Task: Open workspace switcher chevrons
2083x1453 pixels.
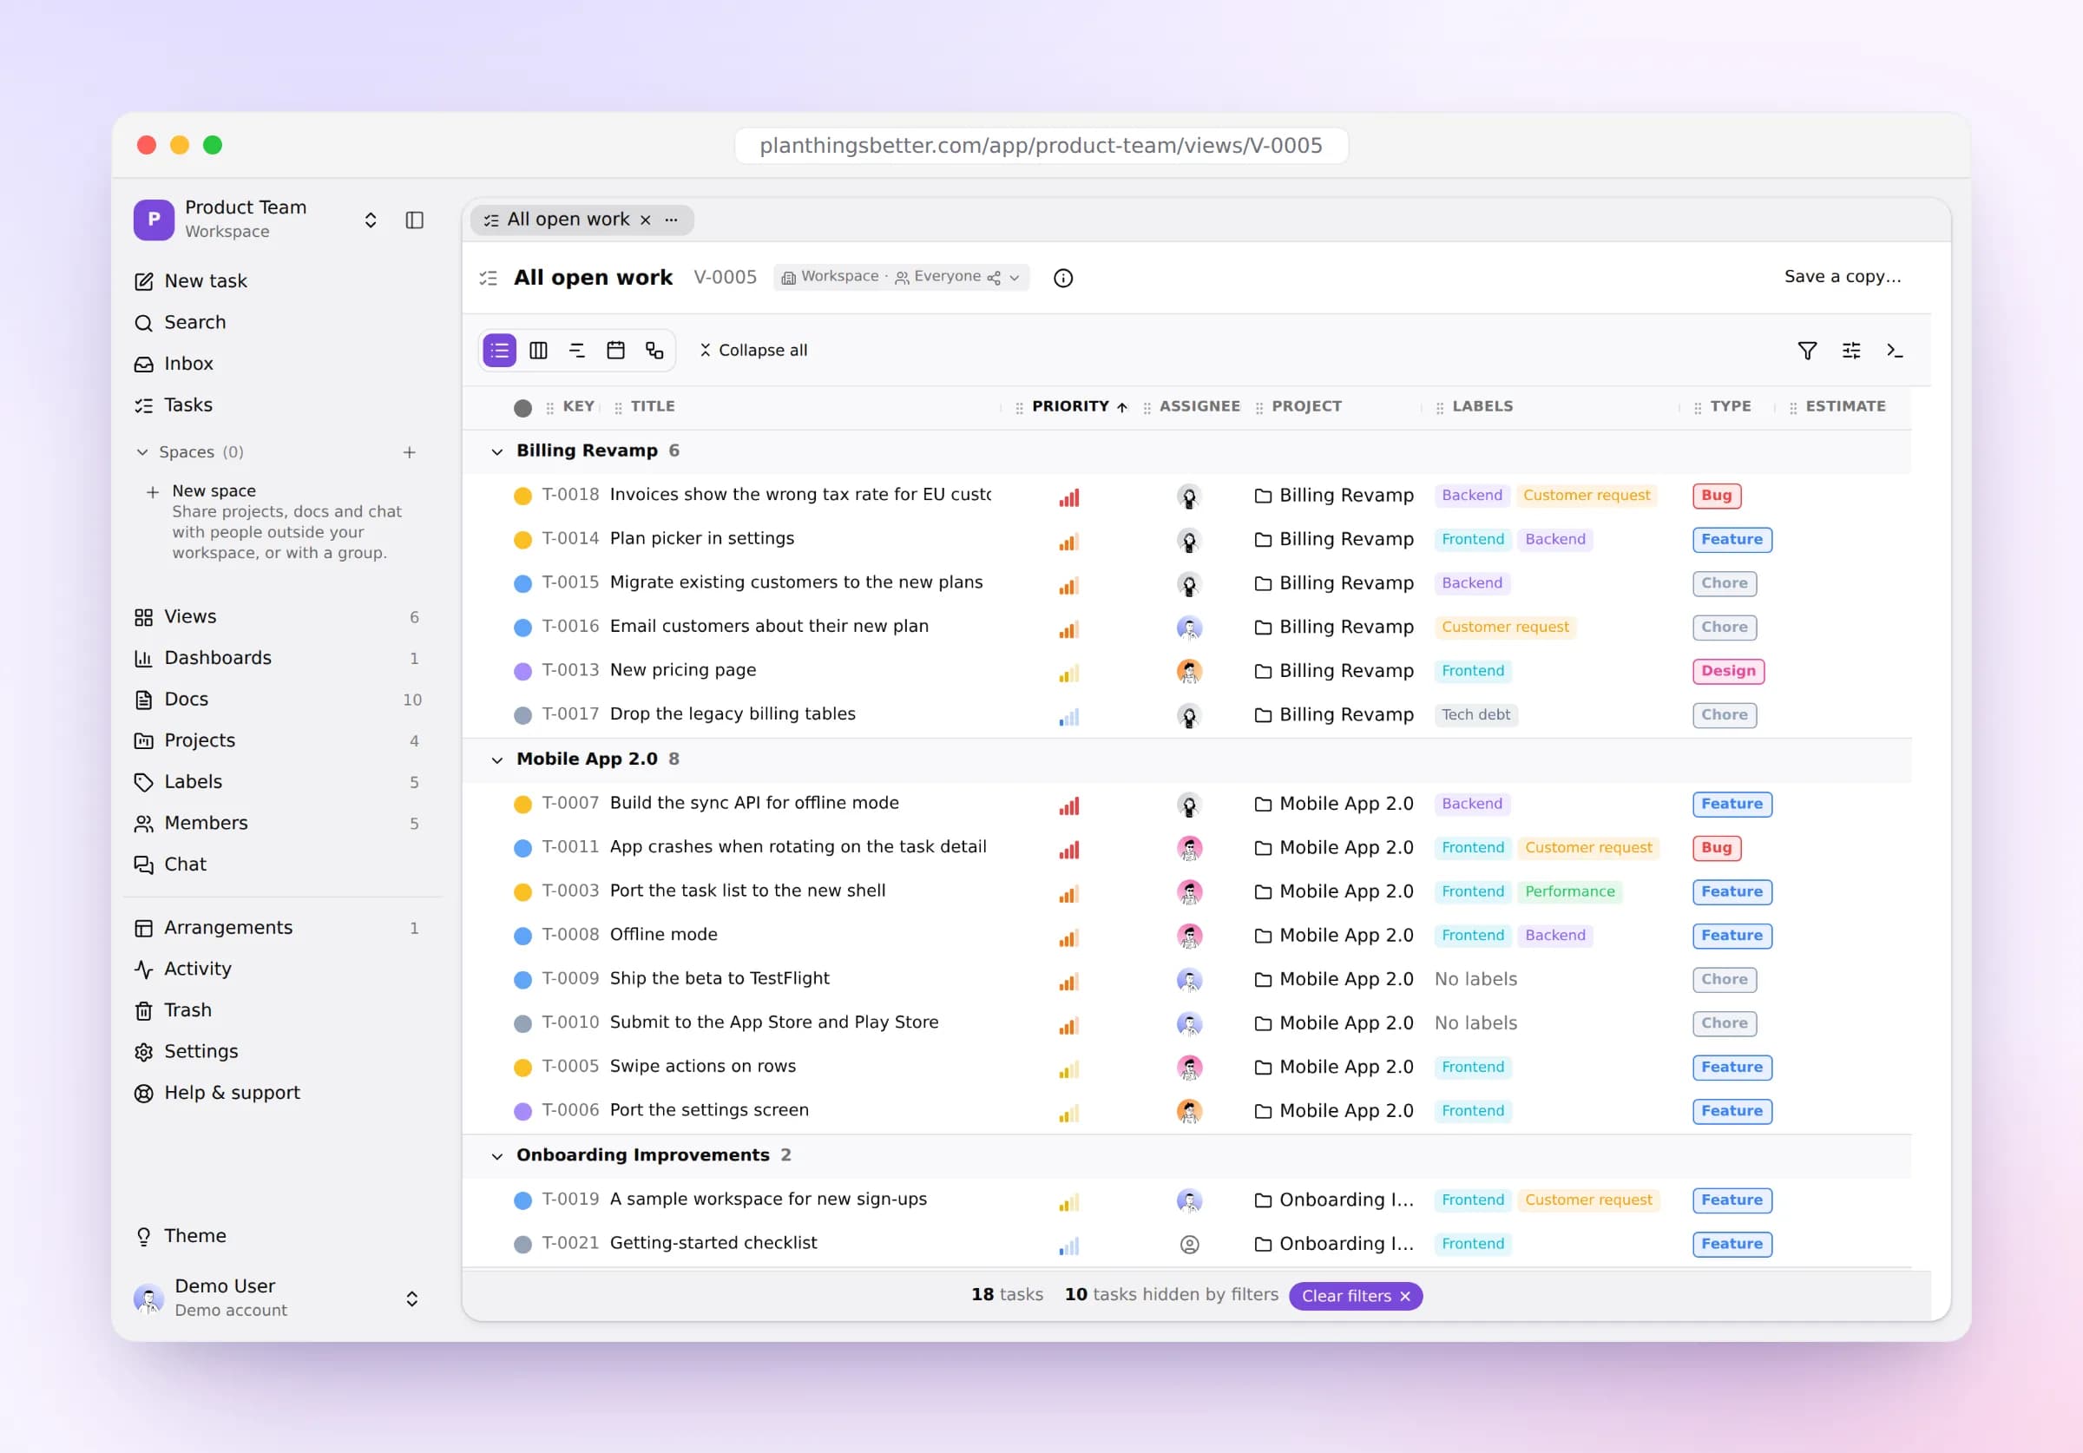Action: click(370, 220)
